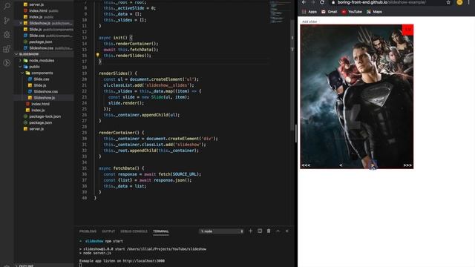
Task: Click the lightbulb quick-fix icon on line 16
Action: click(x=97, y=55)
